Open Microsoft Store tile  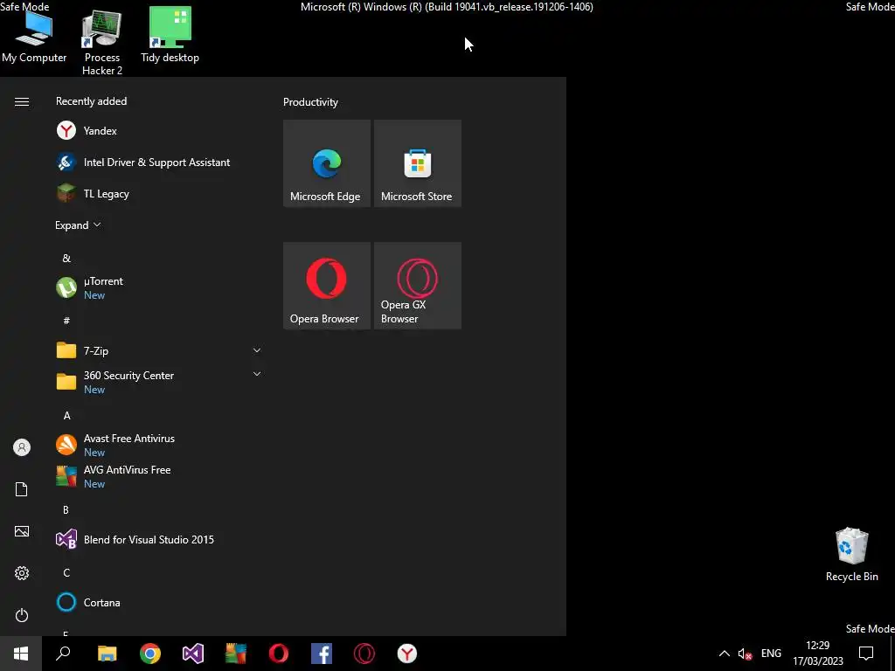coord(417,163)
